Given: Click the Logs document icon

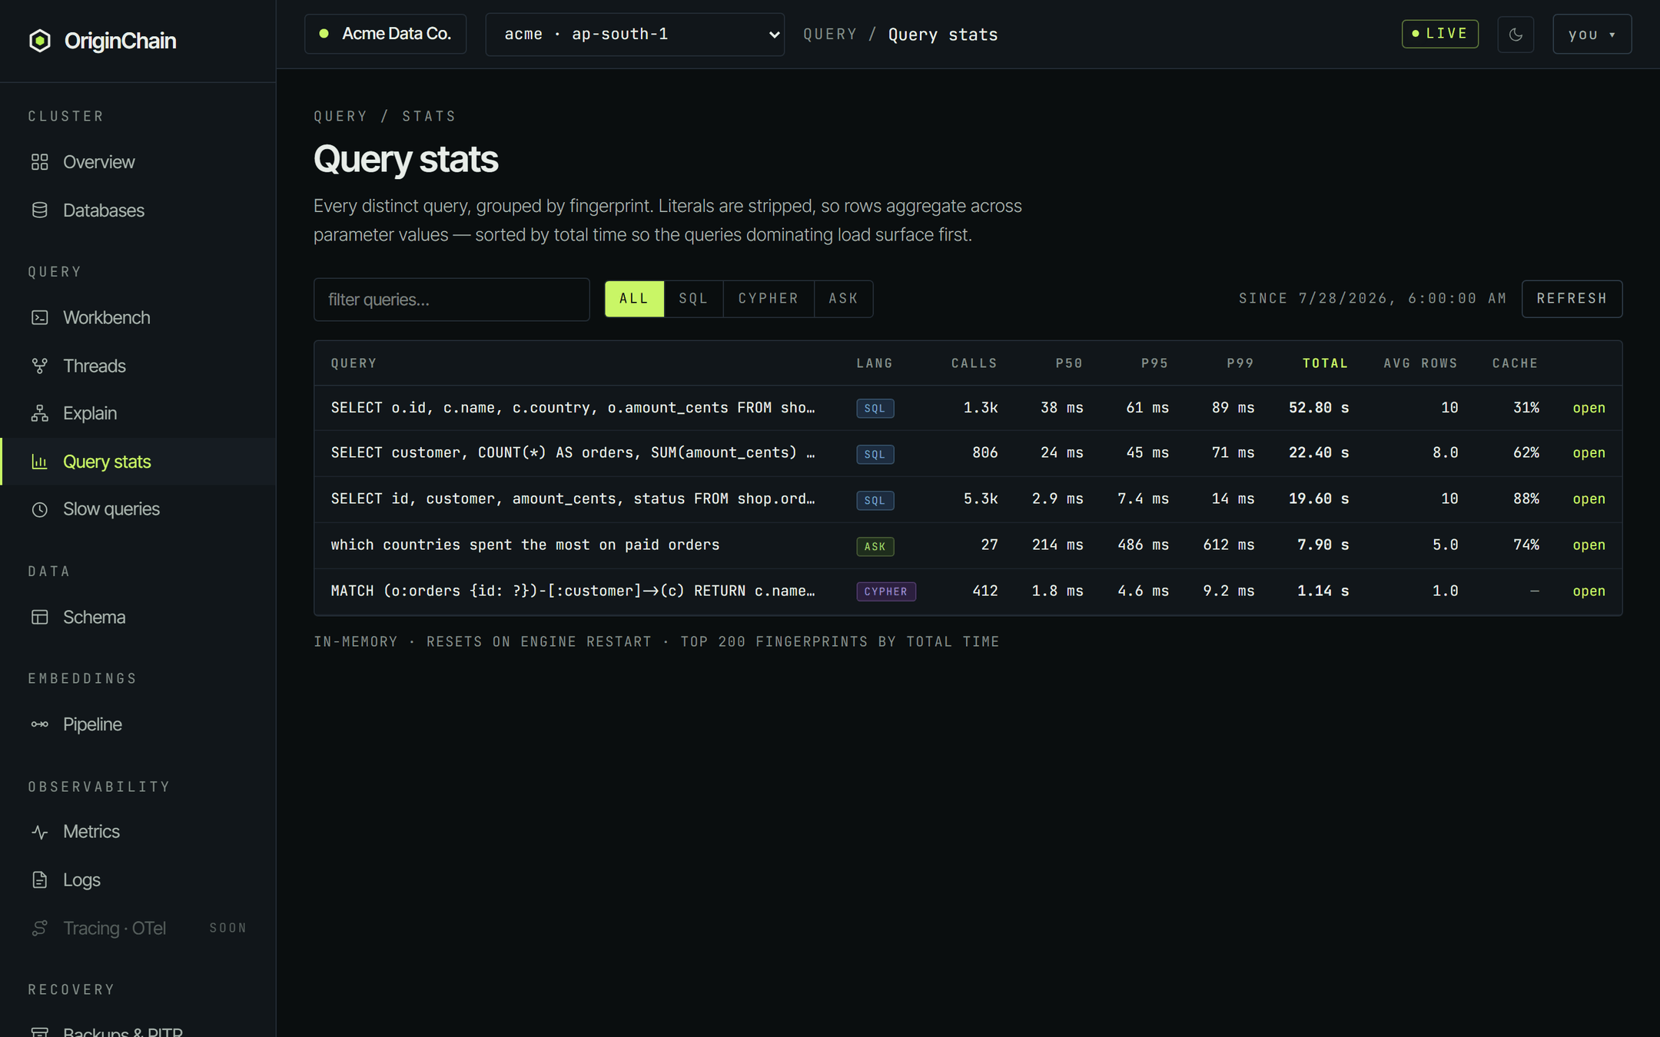Looking at the screenshot, I should point(40,880).
